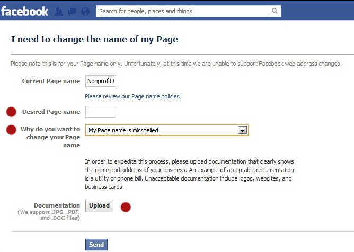Focus the Search for people, places field
The height and width of the screenshot is (252, 354).
183,11
